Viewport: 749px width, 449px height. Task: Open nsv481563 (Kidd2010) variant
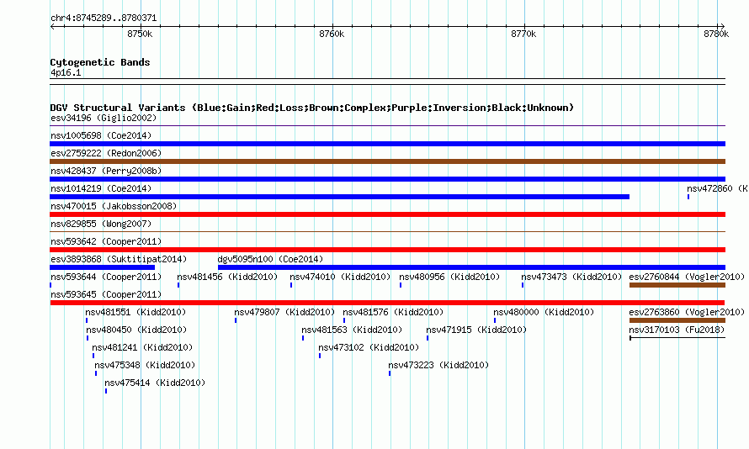coord(352,330)
